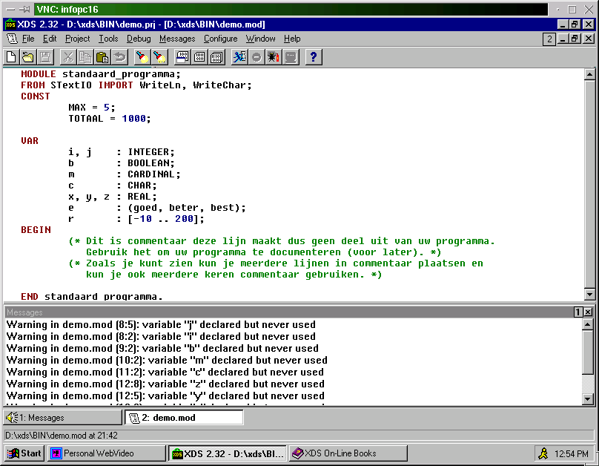Click the VNC window menu dash icon

10,9
